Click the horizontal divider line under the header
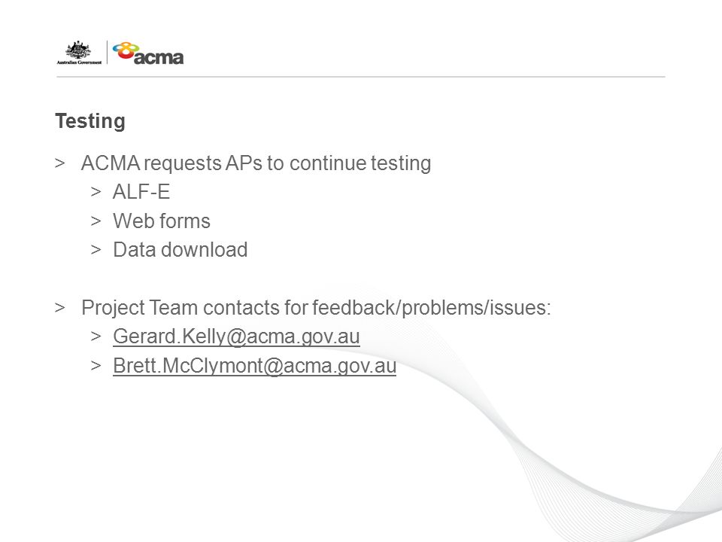The width and height of the screenshot is (722, 542). tap(360, 77)
